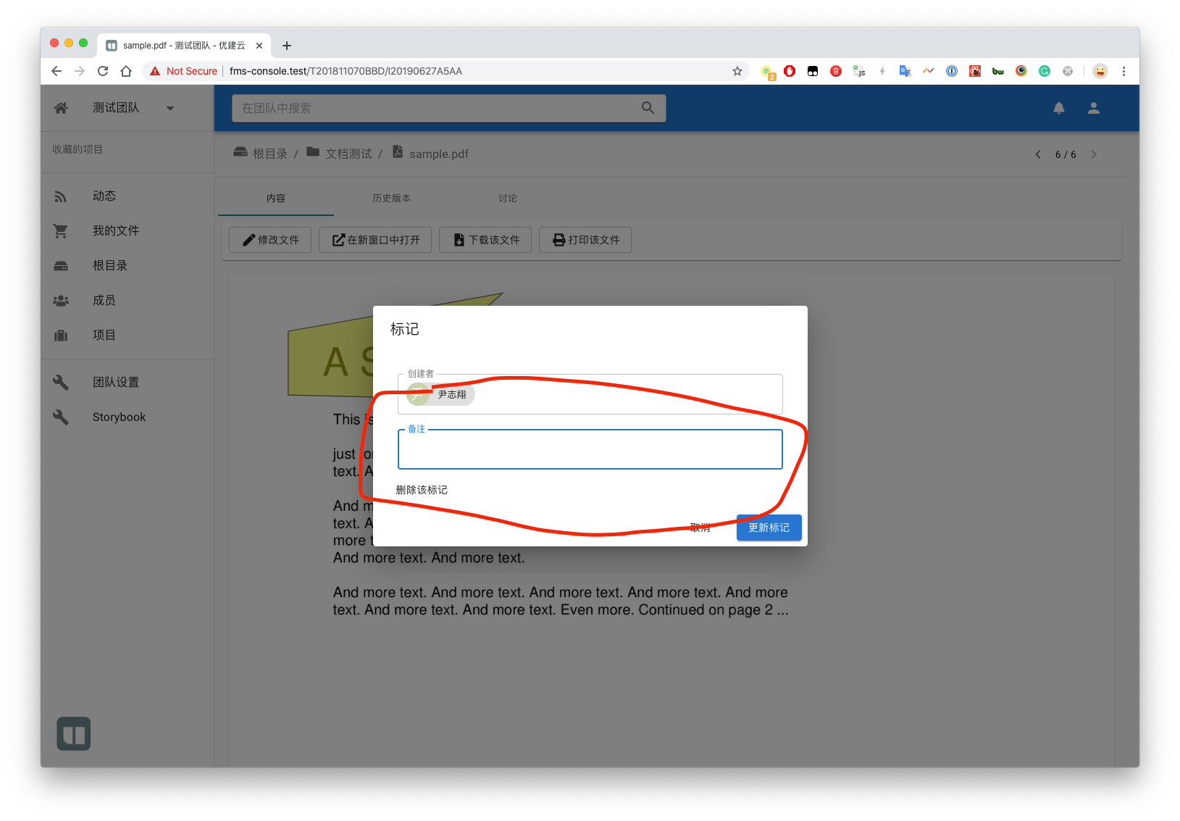Click the home icon in the sidebar

pos(61,108)
